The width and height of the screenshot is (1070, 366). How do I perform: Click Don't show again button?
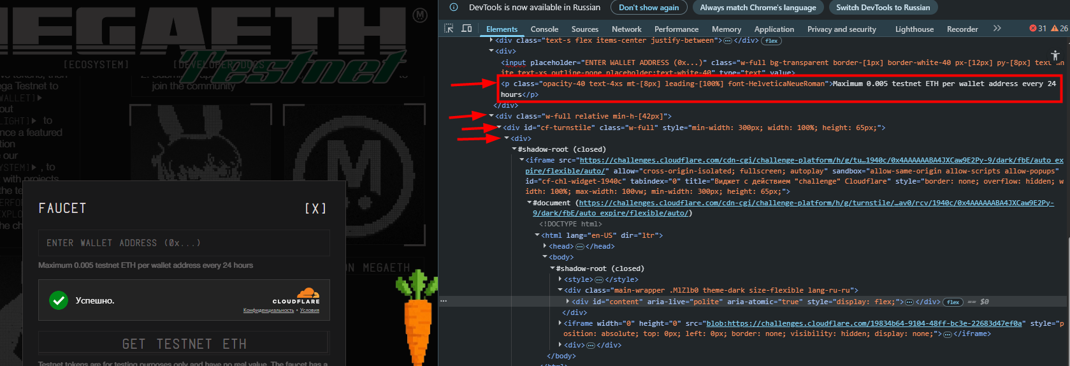pyautogui.click(x=649, y=8)
